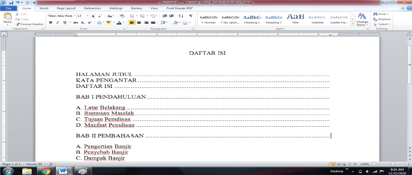
Task: Apply the Heading 1 style
Action: pos(252,19)
